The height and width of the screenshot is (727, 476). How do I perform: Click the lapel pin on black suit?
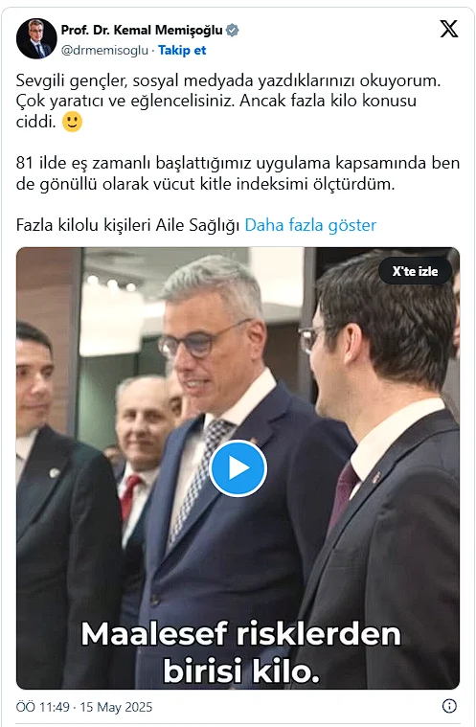point(55,473)
